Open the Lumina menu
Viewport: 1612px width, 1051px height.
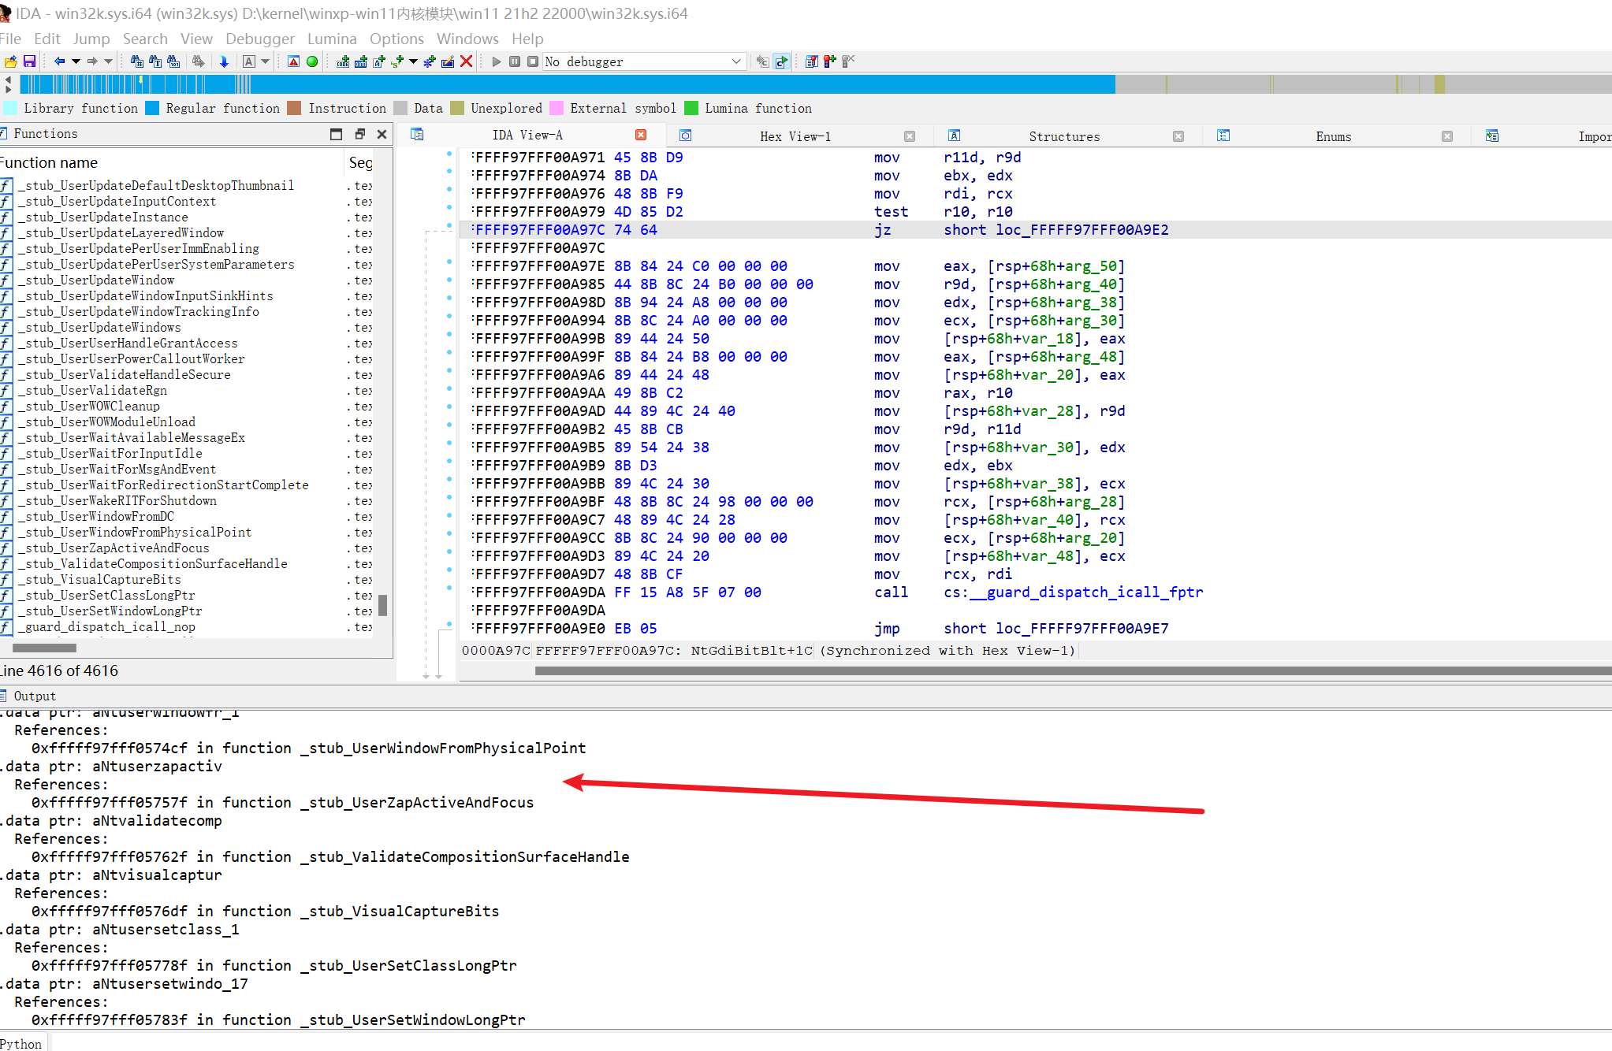point(331,39)
